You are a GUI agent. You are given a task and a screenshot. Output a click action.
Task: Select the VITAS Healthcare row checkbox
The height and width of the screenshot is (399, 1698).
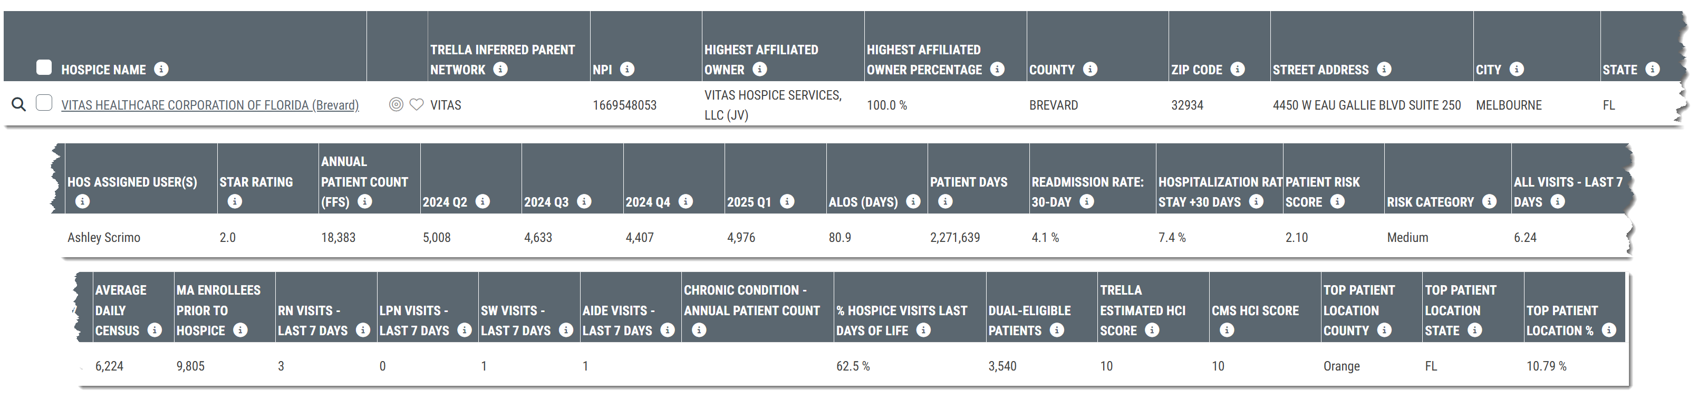(44, 103)
